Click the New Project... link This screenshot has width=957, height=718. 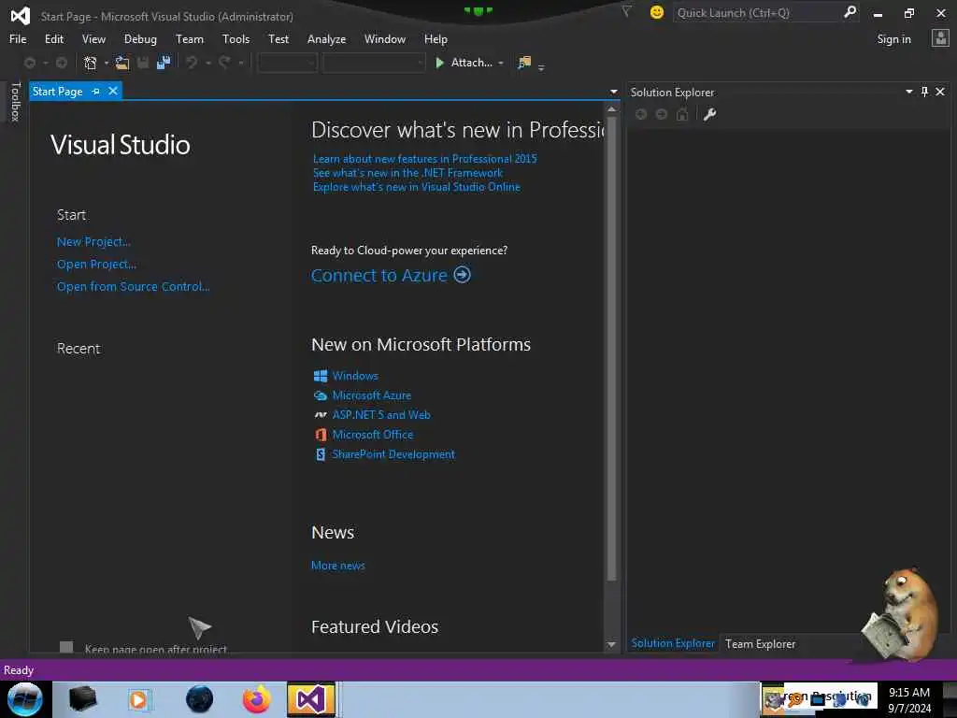coord(93,242)
